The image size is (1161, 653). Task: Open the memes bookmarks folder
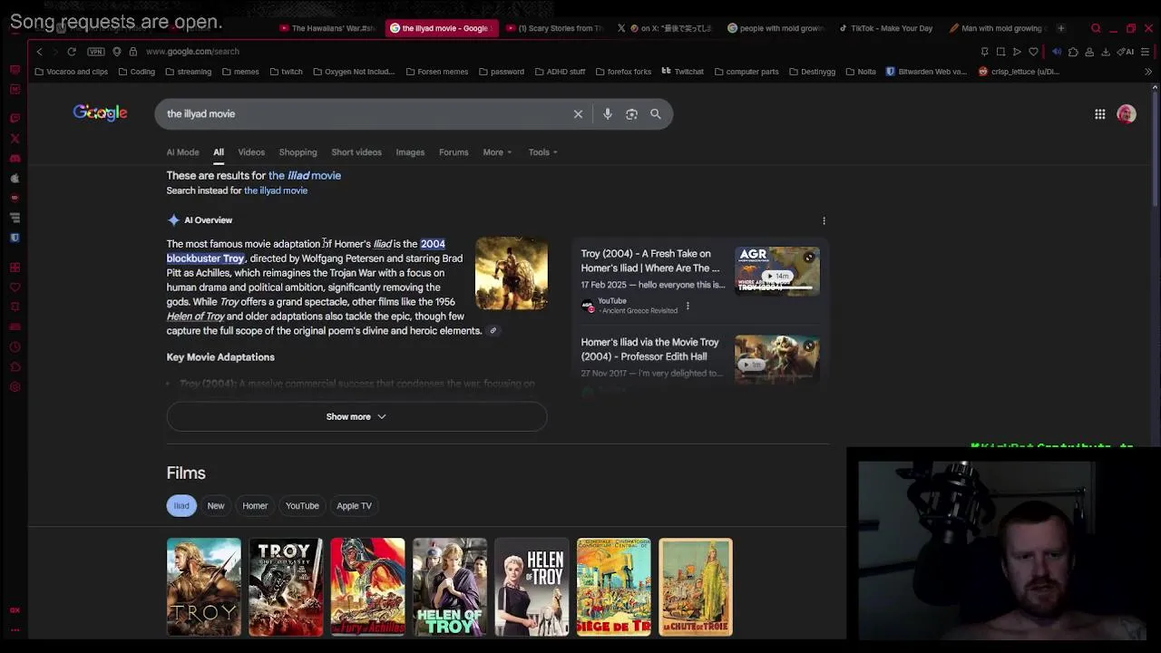pos(240,72)
